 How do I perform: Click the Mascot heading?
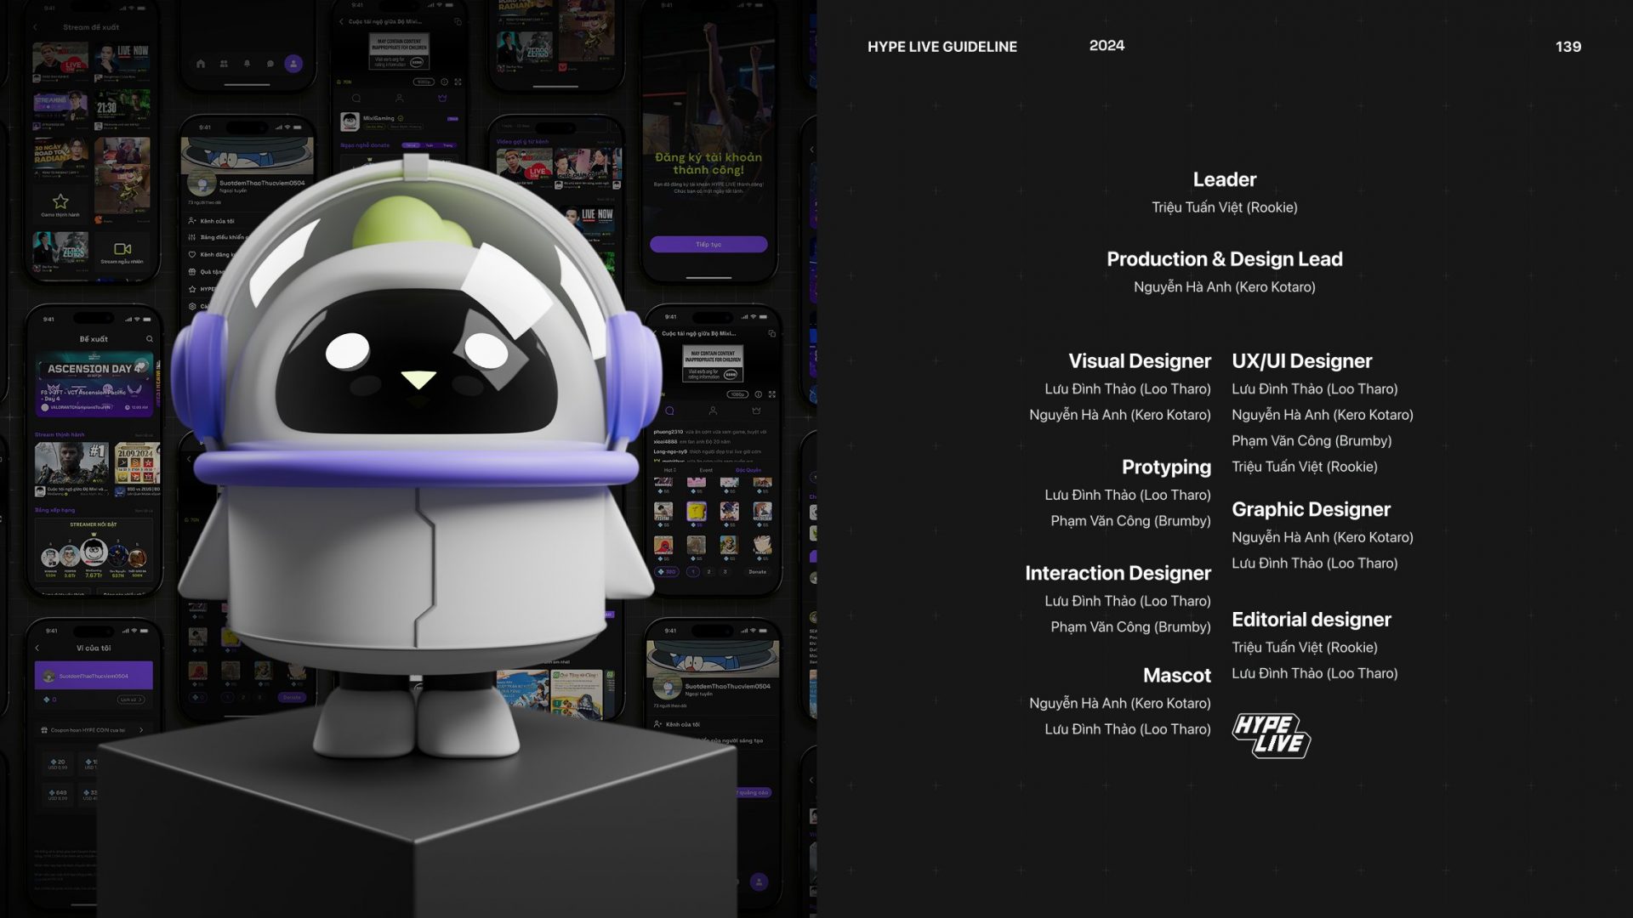pos(1177,676)
